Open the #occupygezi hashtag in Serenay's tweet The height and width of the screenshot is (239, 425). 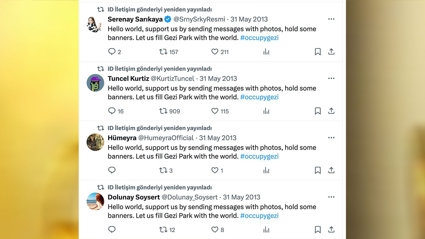[x=259, y=38]
